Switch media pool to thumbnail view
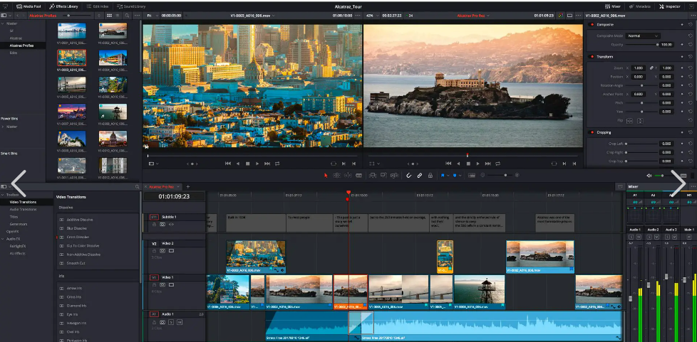 click(109, 16)
